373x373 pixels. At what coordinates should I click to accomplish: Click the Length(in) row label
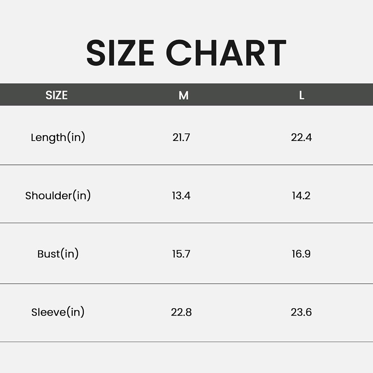[x=58, y=137]
